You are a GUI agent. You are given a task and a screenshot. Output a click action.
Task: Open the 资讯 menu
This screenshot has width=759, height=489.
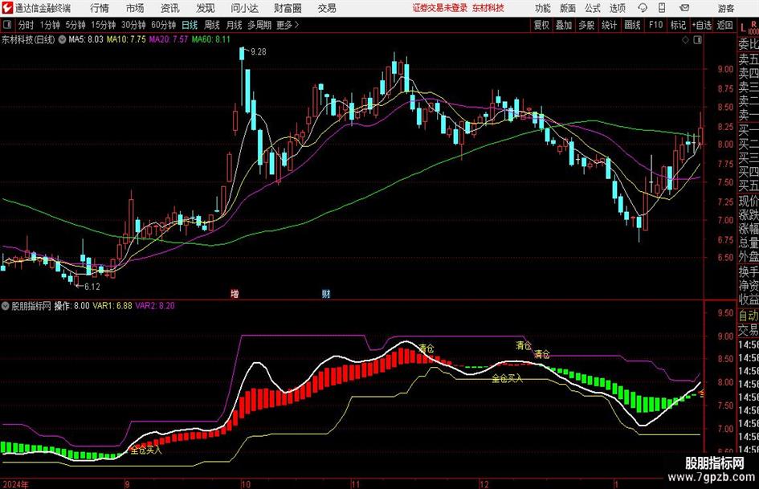170,8
